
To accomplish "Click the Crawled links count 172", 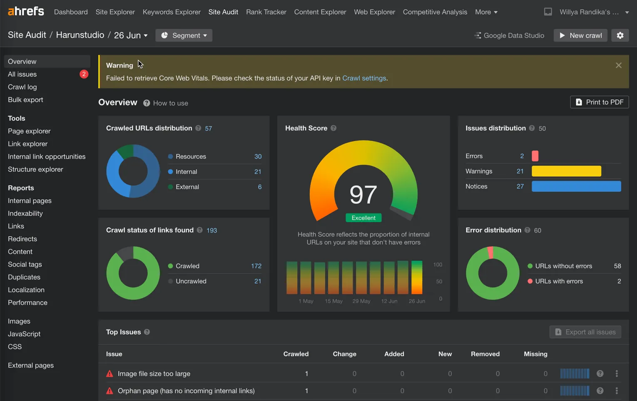I will (256, 266).
